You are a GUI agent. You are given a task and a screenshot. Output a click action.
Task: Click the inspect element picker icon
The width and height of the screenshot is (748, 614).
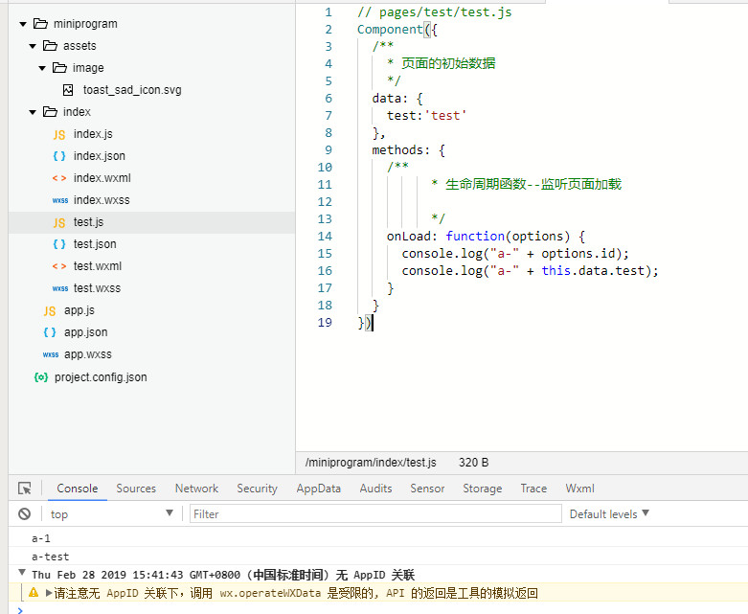[25, 489]
